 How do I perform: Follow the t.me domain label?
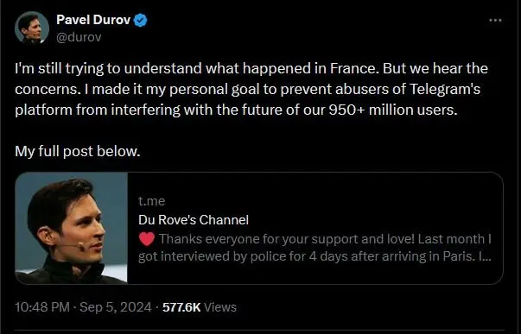pos(151,201)
